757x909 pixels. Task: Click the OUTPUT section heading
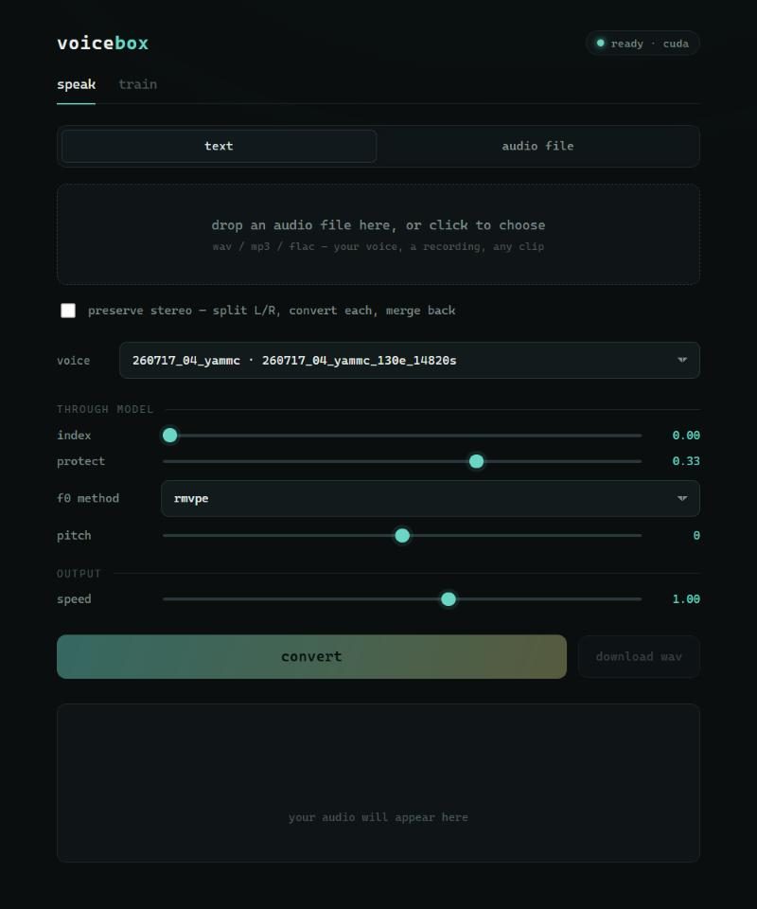[79, 574]
